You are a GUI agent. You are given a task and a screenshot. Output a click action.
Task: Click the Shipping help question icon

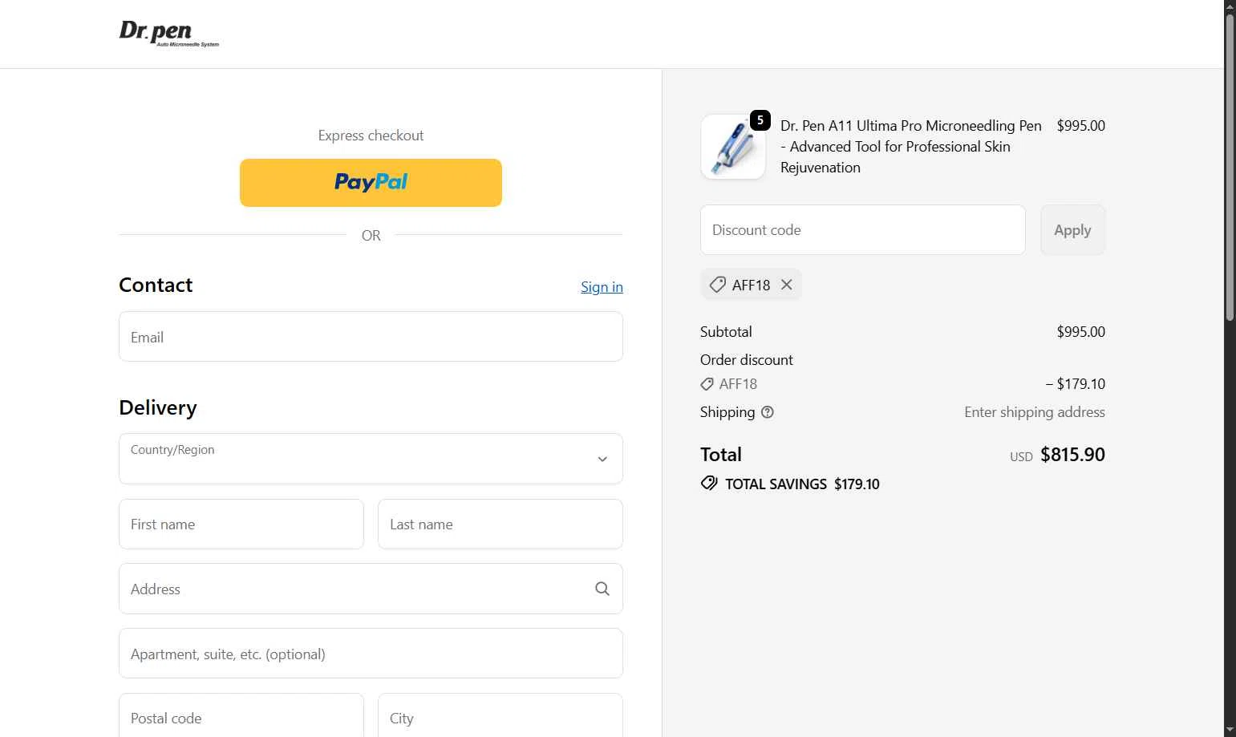click(x=768, y=412)
